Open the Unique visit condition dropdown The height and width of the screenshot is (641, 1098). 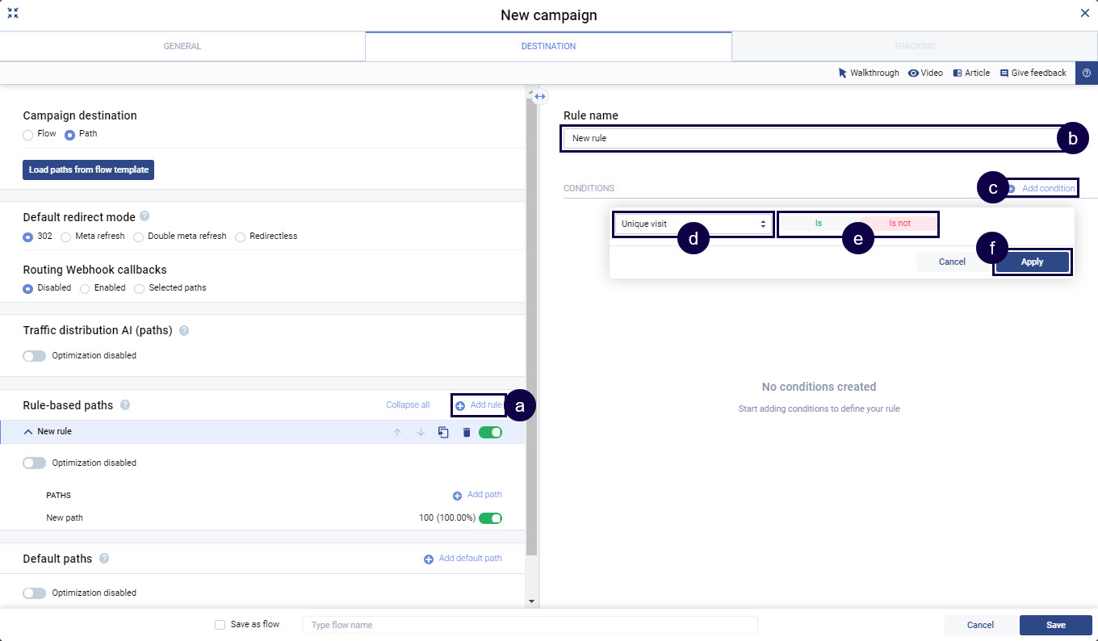[x=694, y=224]
